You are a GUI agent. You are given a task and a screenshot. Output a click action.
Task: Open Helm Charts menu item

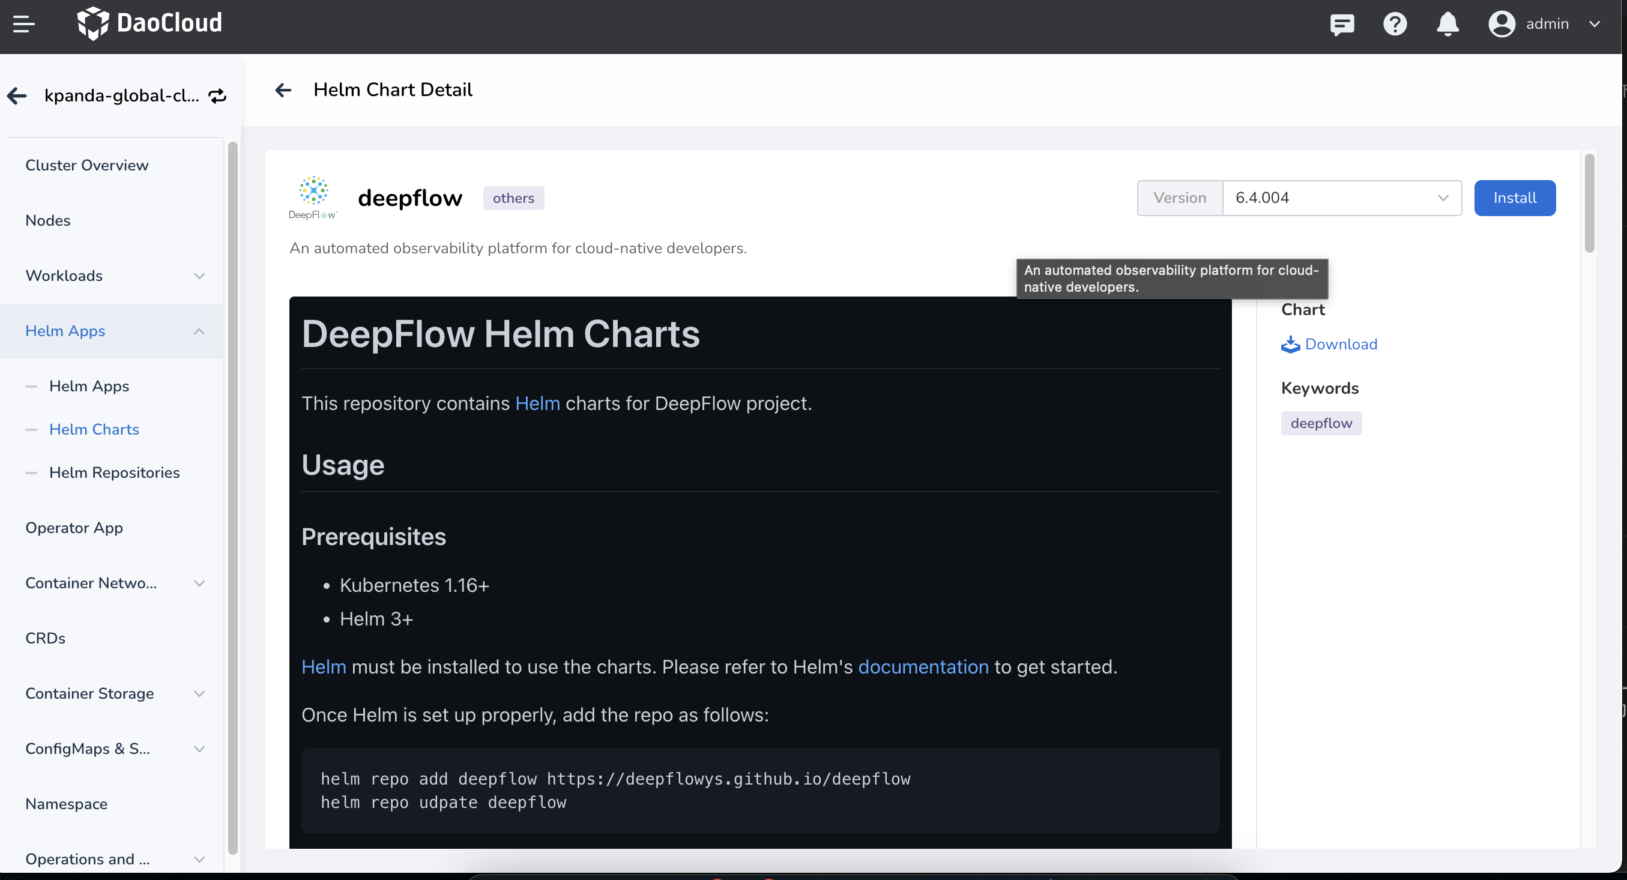[94, 429]
